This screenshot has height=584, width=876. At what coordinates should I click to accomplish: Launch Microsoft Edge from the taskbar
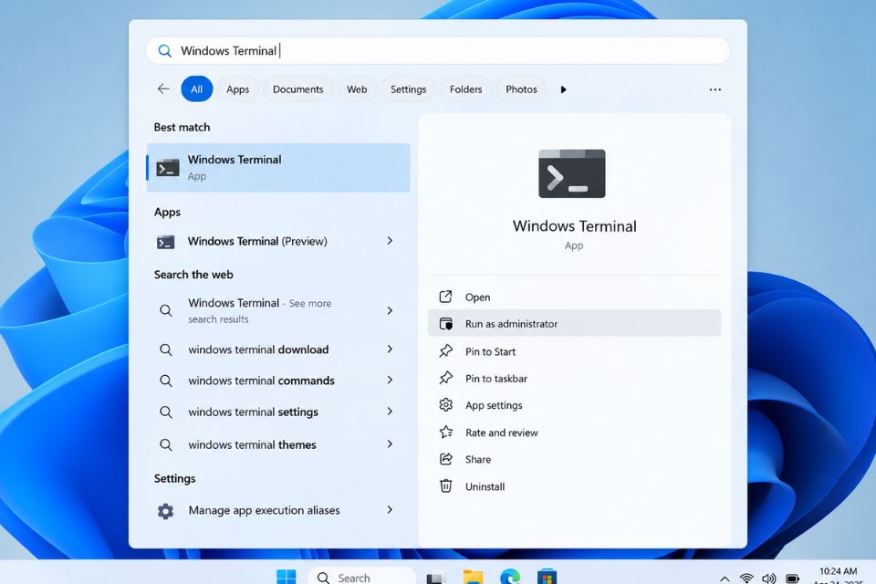(x=510, y=577)
